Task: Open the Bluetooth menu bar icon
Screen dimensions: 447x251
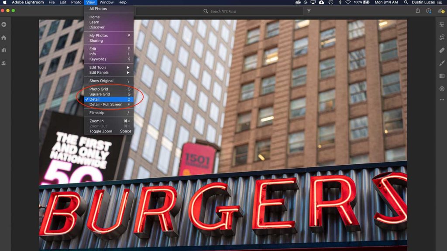Action: pyautogui.click(x=340, y=2)
